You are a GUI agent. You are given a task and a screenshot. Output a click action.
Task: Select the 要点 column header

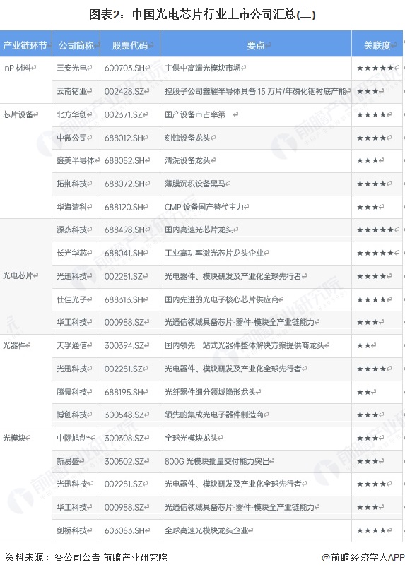[256, 44]
